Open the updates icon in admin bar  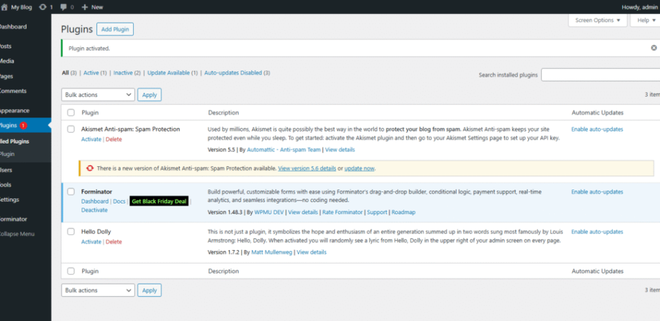[x=43, y=7]
